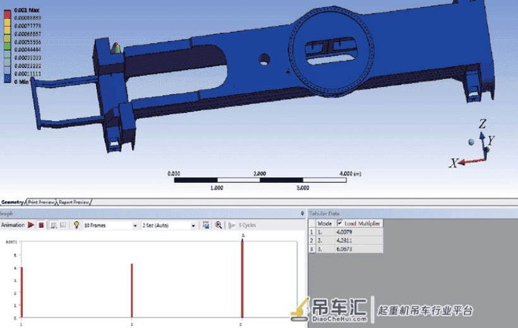Click the first mode bar in graph

click(22, 293)
